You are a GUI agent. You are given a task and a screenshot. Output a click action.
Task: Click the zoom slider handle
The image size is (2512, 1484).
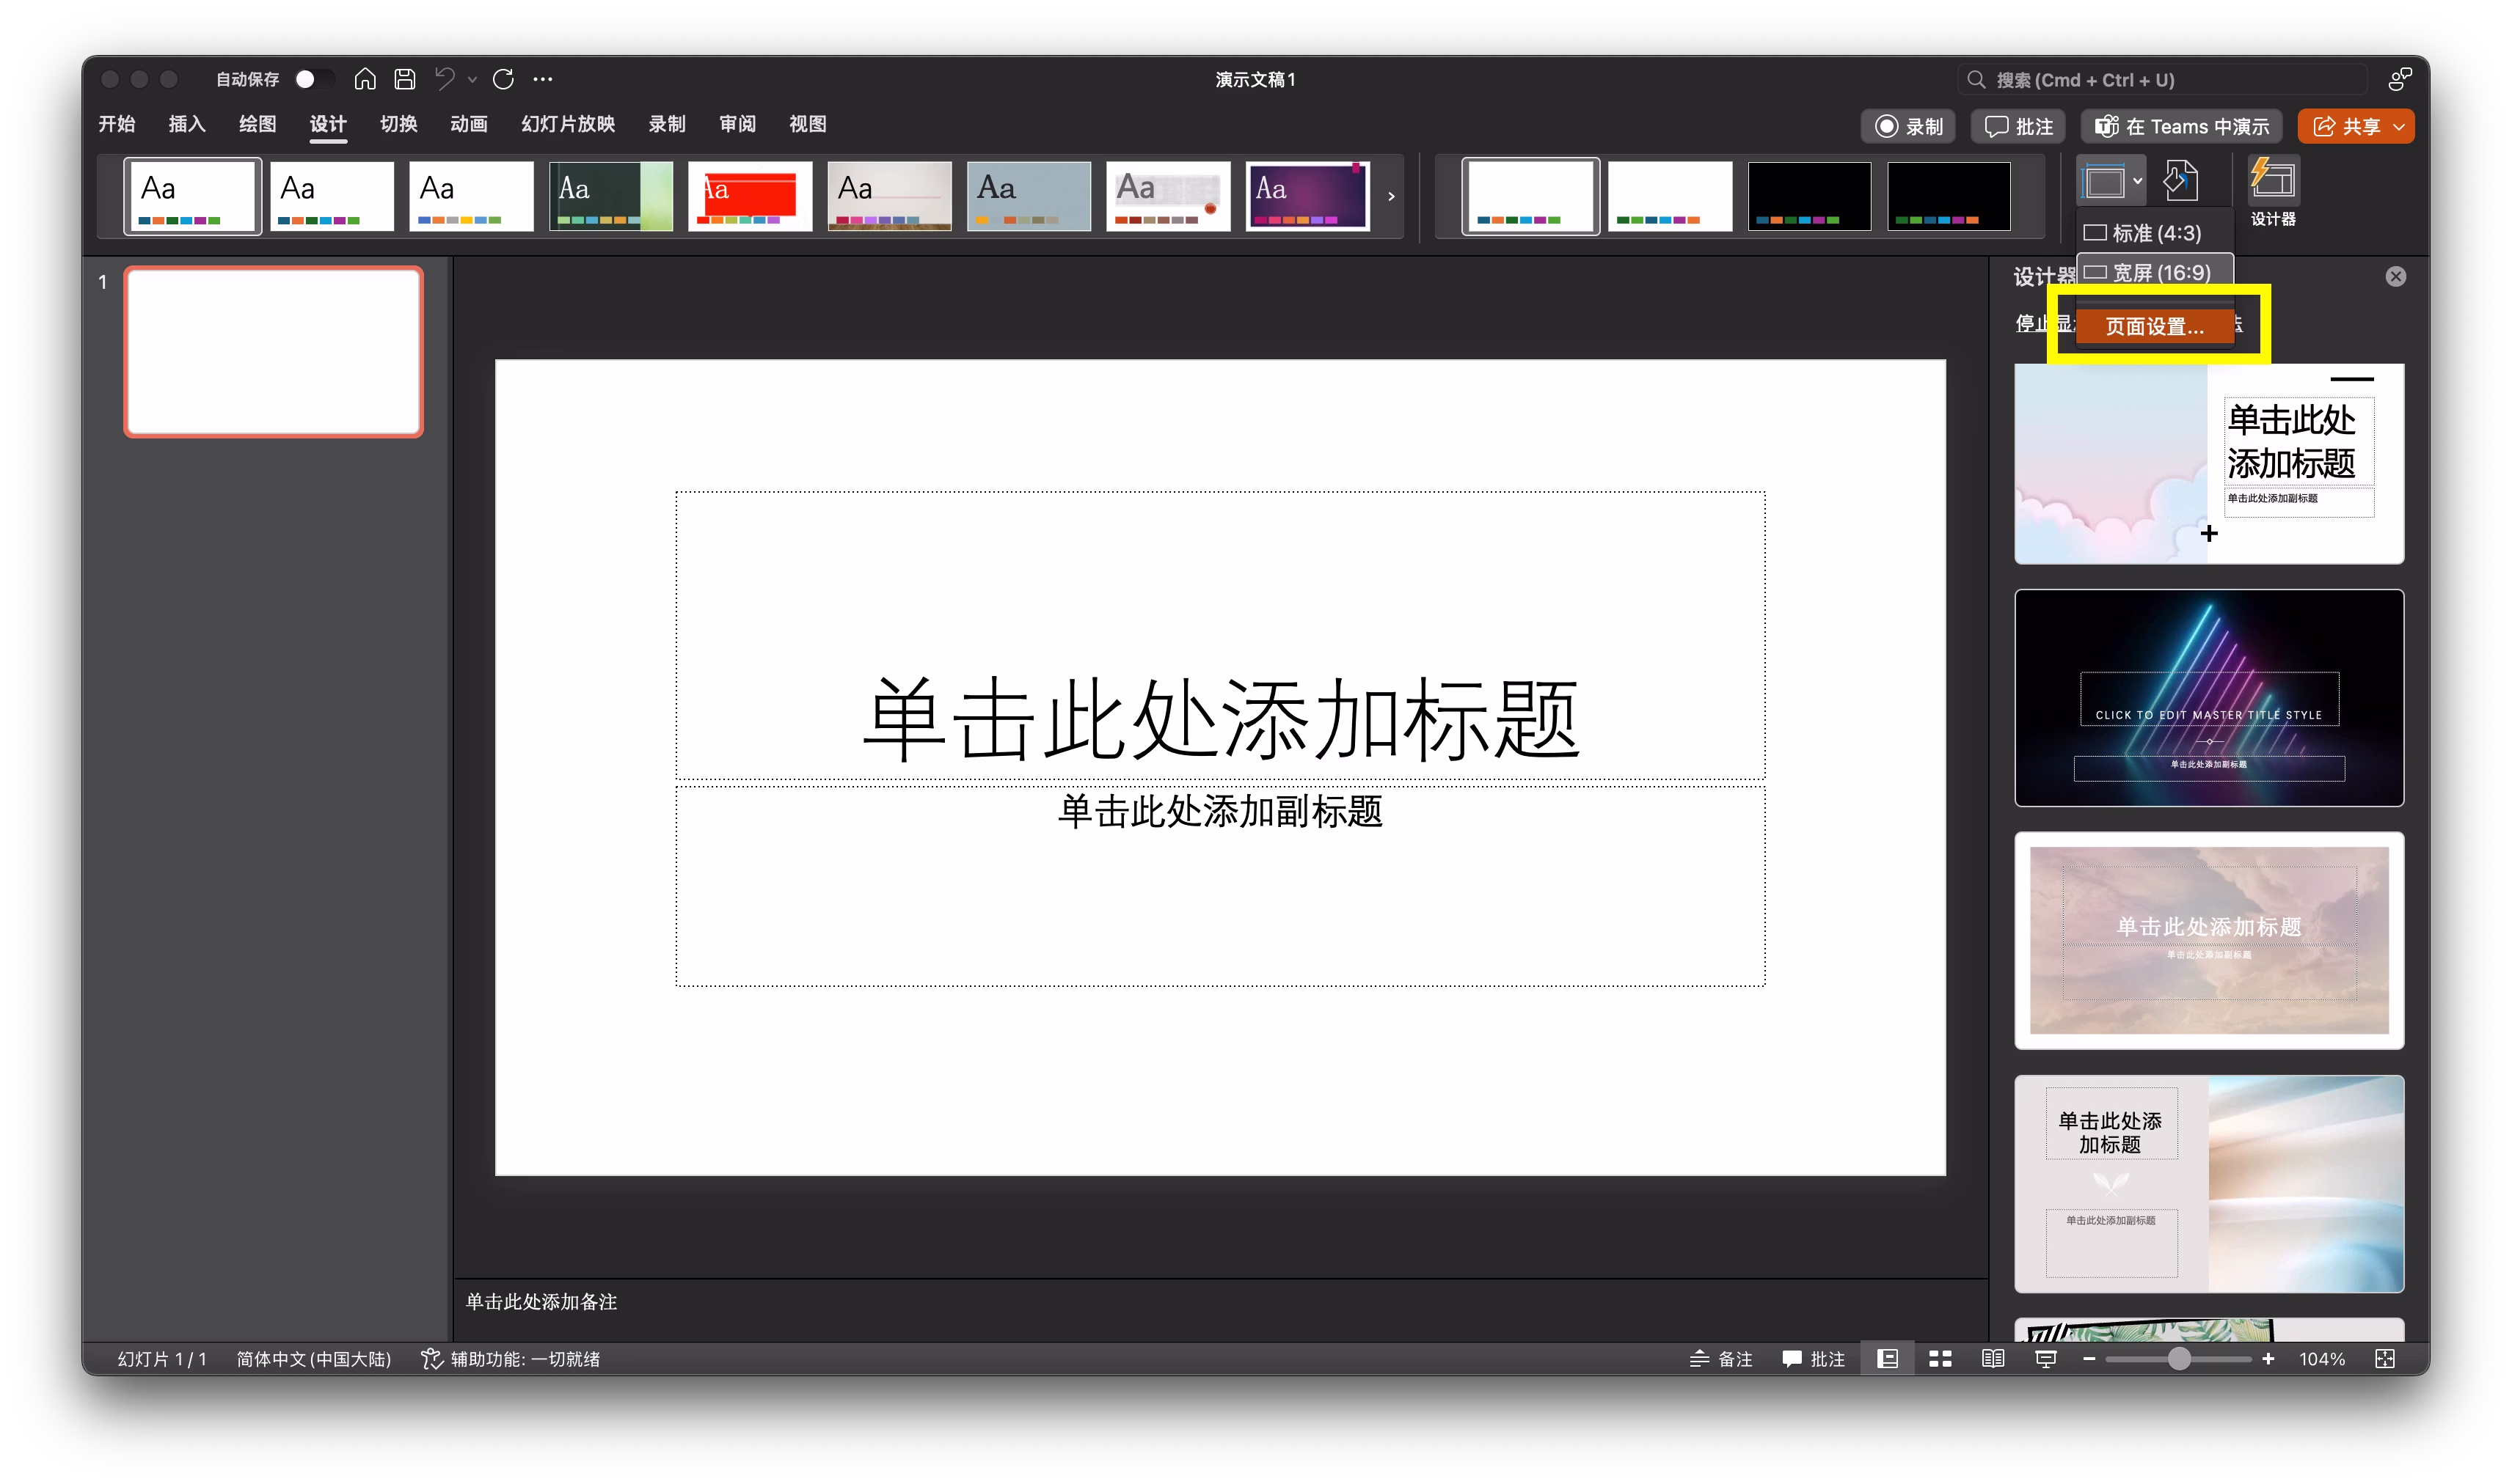pos(2179,1359)
